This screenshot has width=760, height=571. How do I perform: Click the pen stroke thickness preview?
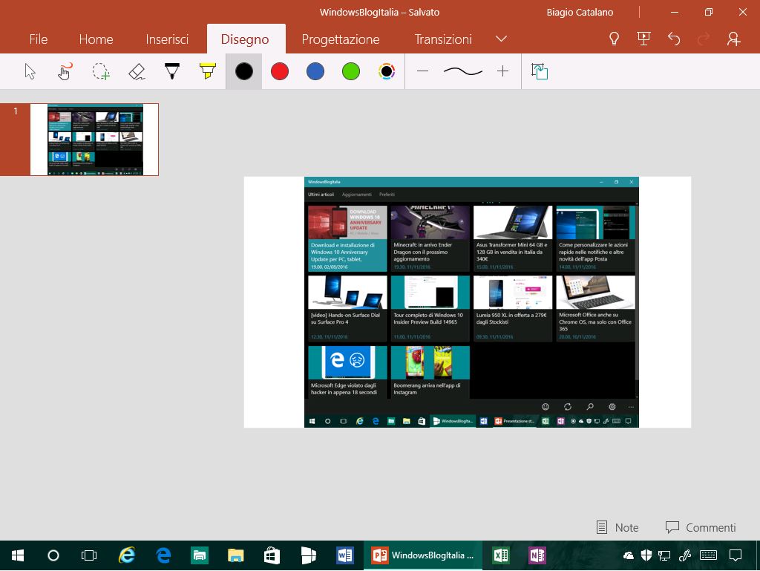[463, 72]
